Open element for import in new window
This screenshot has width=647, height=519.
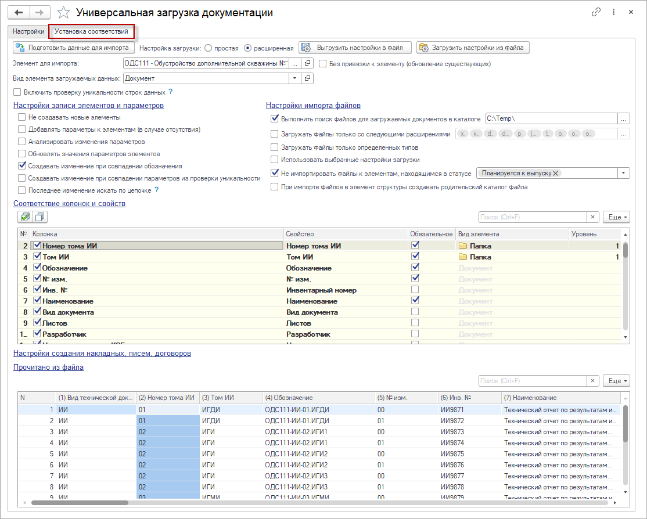click(308, 63)
